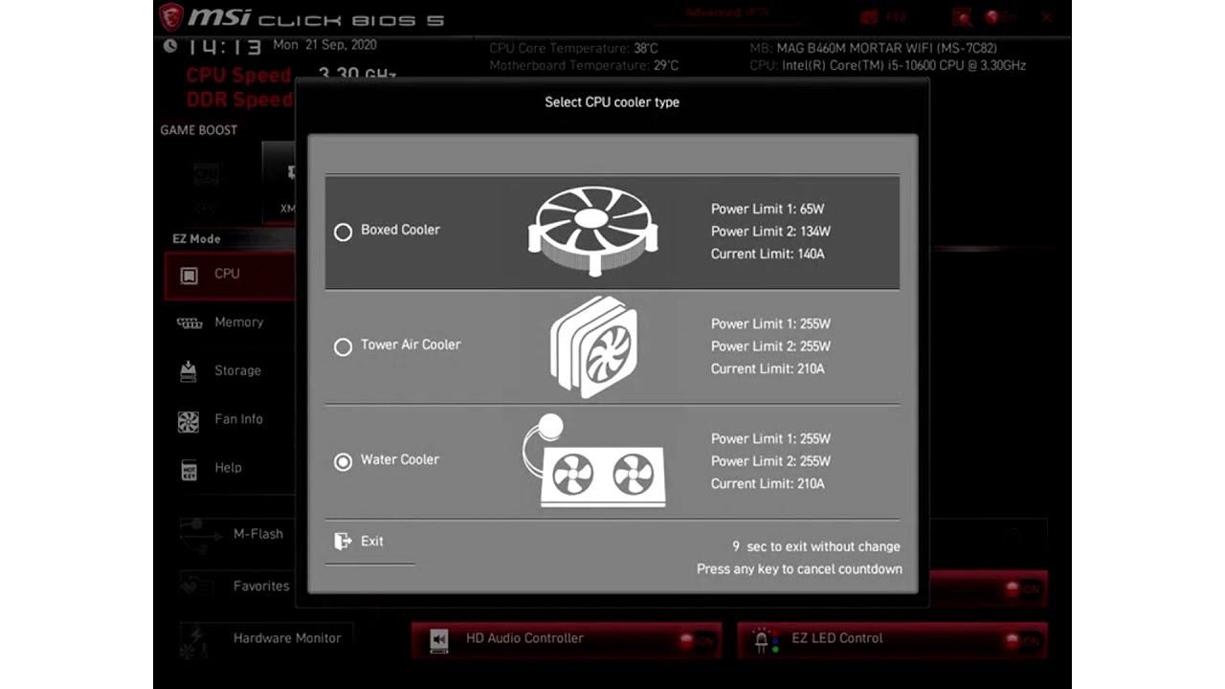Toggle the ON switch above EZ LED Control
This screenshot has width=1225, height=689.
(1021, 589)
